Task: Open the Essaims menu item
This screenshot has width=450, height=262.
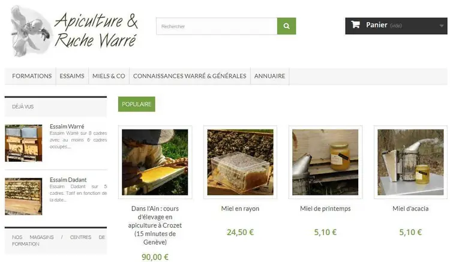Action: pyautogui.click(x=72, y=76)
